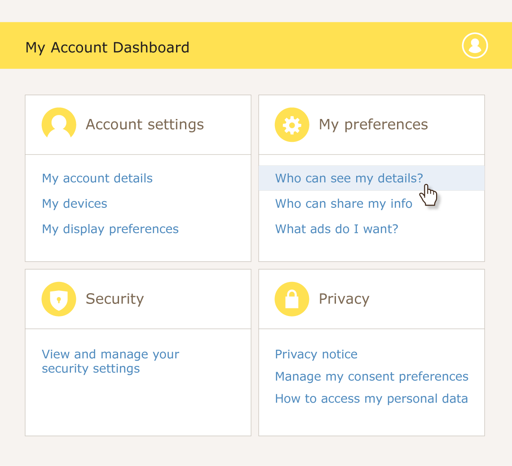
Task: Open the user profile icon in header
Action: point(475,45)
